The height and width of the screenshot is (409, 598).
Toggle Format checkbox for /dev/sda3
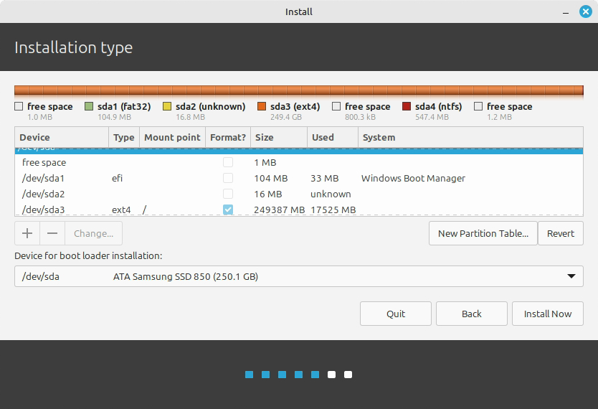228,210
